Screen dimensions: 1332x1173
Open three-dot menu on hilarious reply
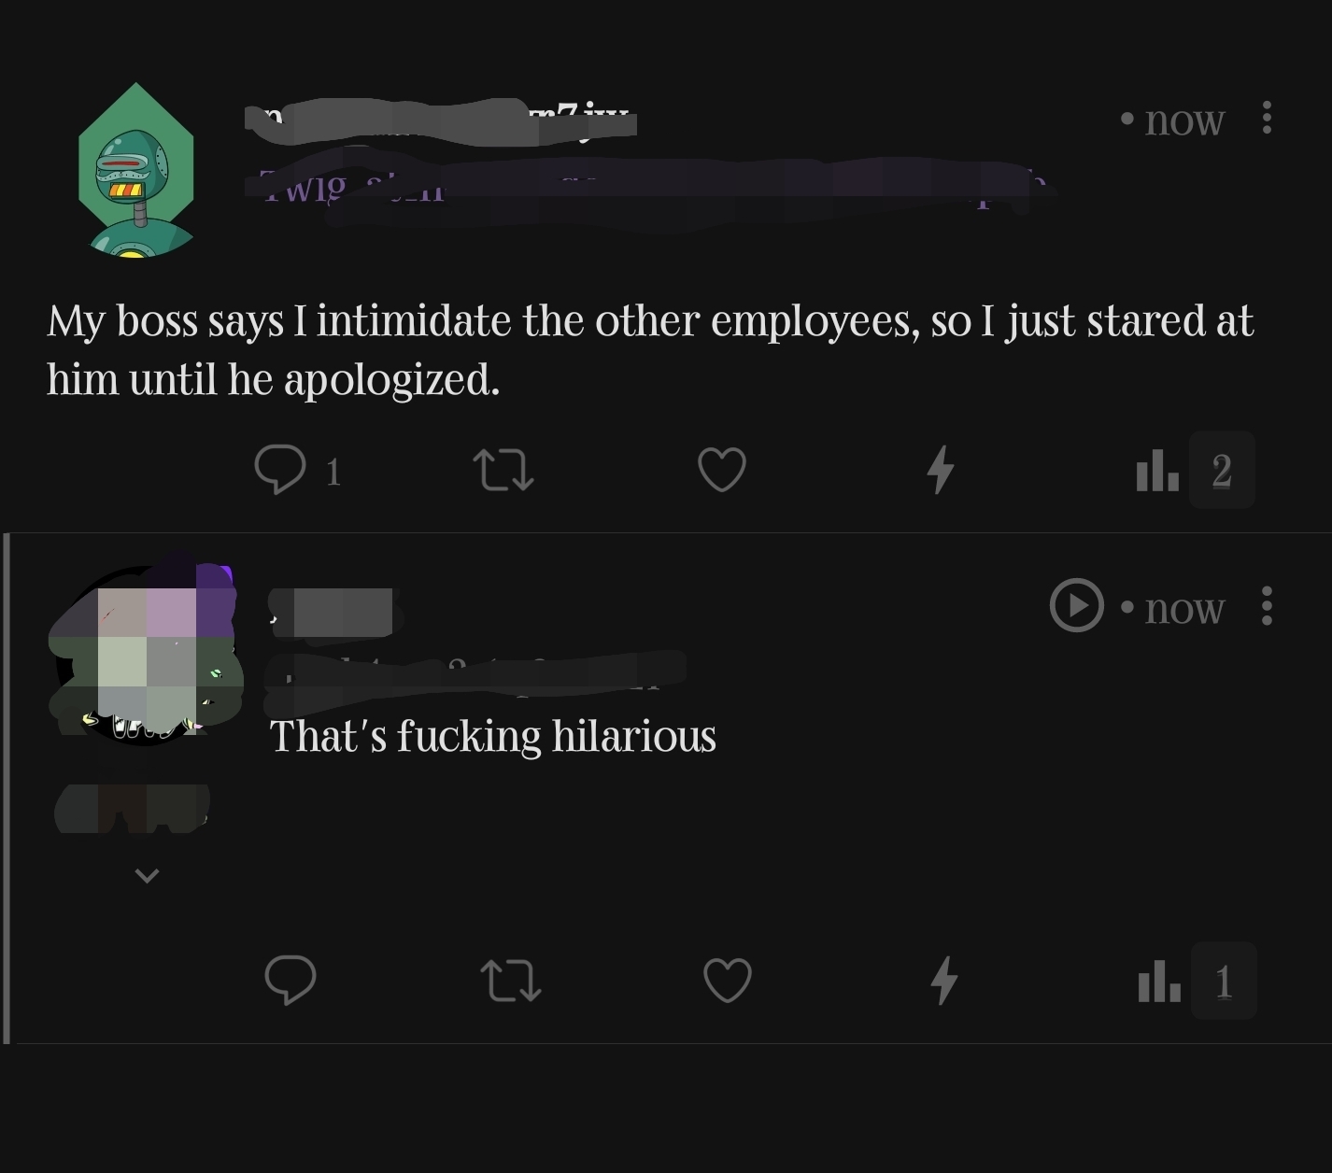click(1267, 606)
